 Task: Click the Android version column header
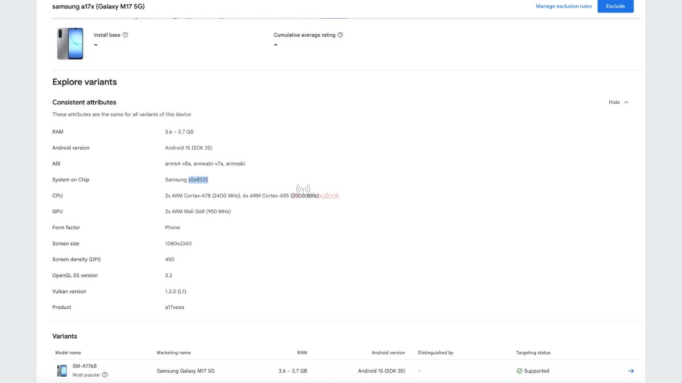pos(388,352)
